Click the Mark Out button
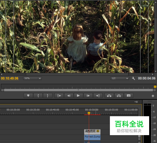 tap(48, 96)
